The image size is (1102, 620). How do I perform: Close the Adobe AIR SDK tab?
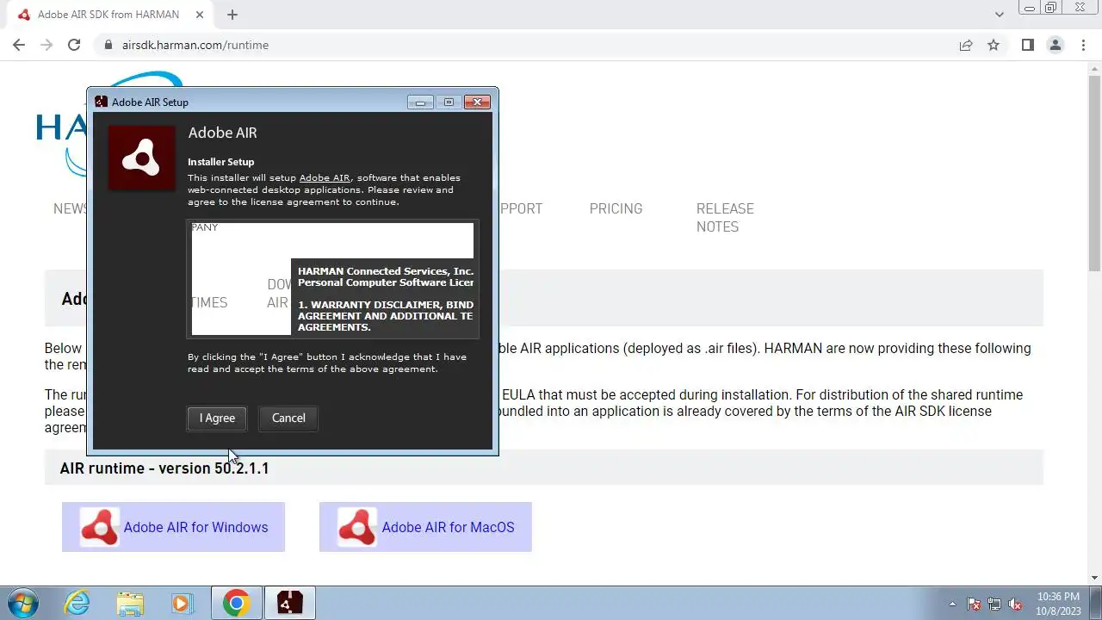[200, 15]
